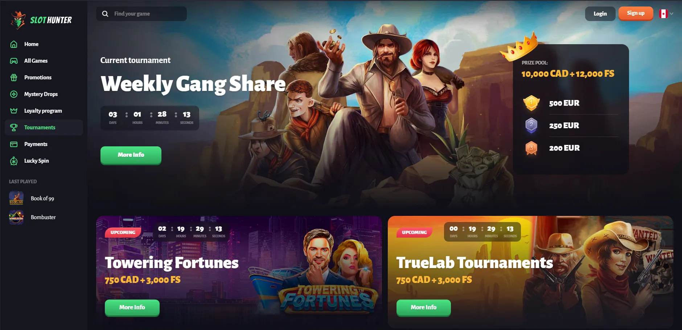Click the Home house icon in sidebar

click(x=14, y=44)
